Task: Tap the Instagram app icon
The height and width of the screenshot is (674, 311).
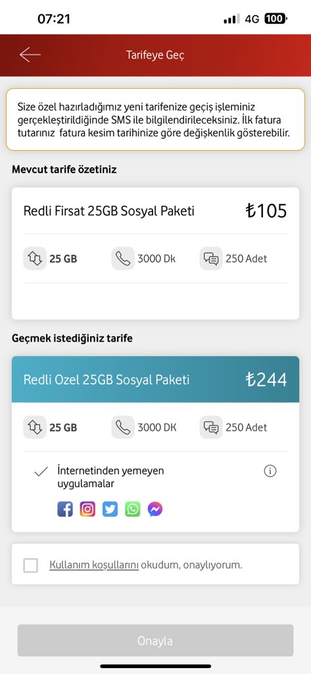Action: (x=87, y=509)
